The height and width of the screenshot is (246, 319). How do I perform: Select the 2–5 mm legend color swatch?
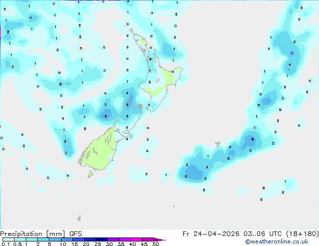[43, 239]
